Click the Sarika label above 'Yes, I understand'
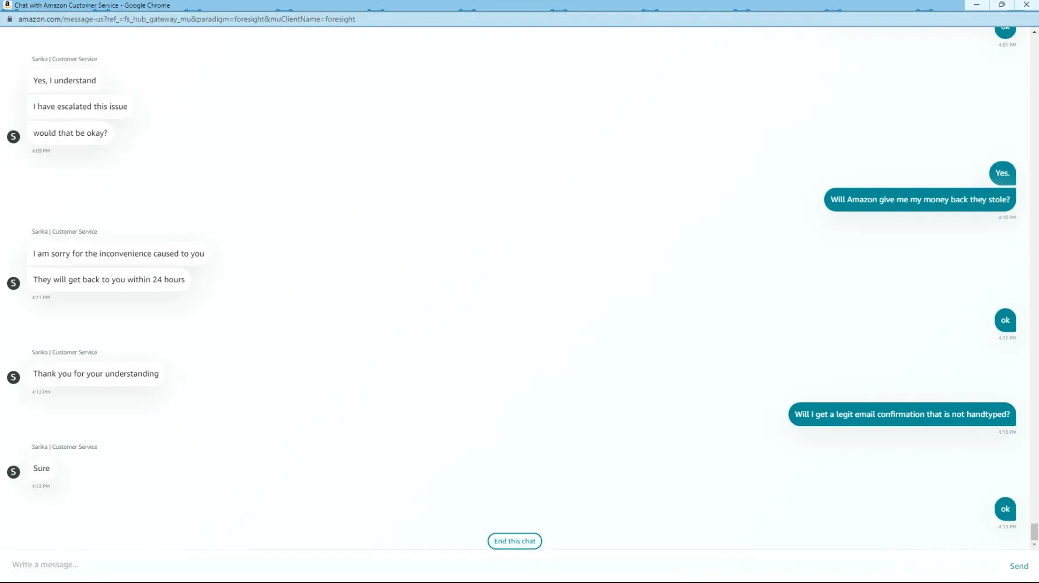The image size is (1039, 583). point(64,59)
